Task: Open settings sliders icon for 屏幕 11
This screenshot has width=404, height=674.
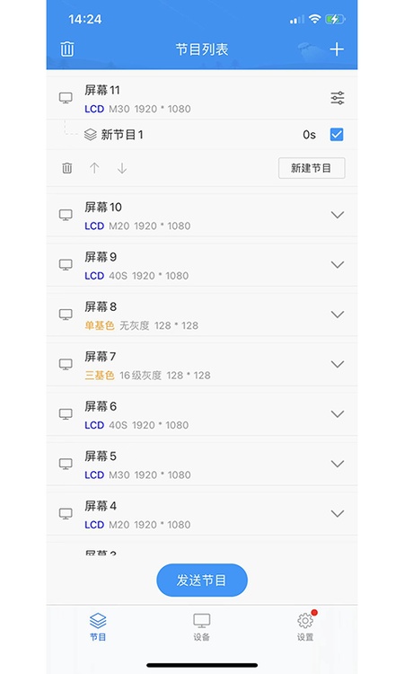Action: tap(338, 98)
